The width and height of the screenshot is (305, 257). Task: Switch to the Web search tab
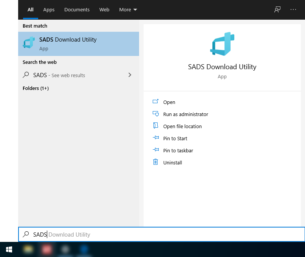104,10
